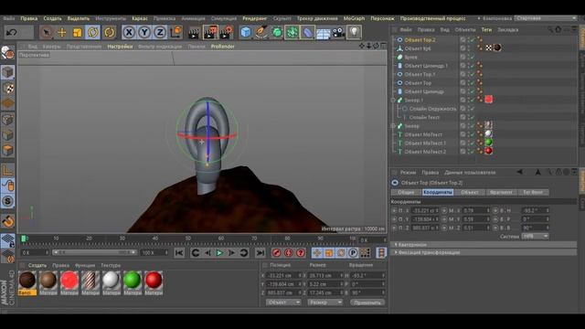Open the Система HPB dropdown
Image resolution: width=585 pixels, height=329 pixels.
[x=535, y=236]
